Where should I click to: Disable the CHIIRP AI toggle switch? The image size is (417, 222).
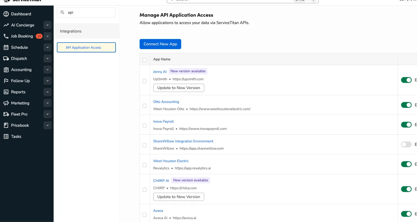[x=406, y=189]
